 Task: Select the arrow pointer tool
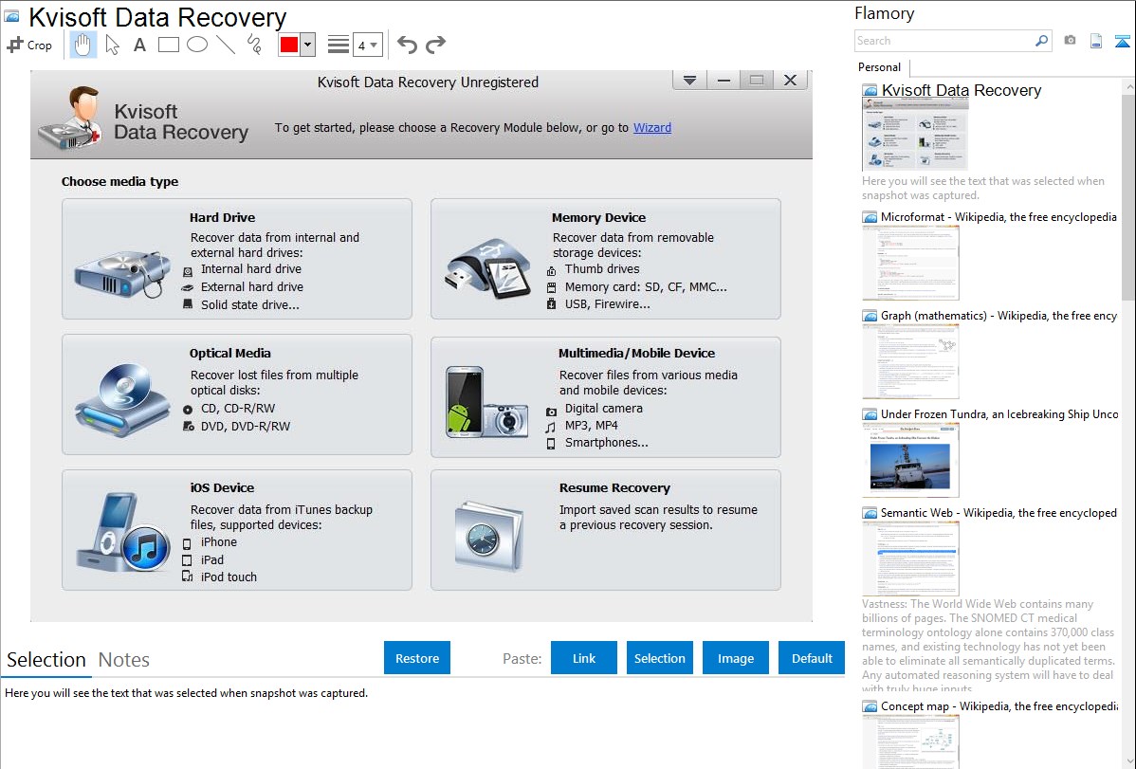pyautogui.click(x=112, y=45)
